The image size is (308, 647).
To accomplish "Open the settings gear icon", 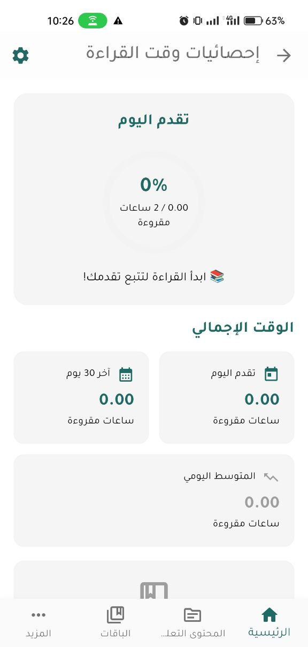I will pos(20,55).
